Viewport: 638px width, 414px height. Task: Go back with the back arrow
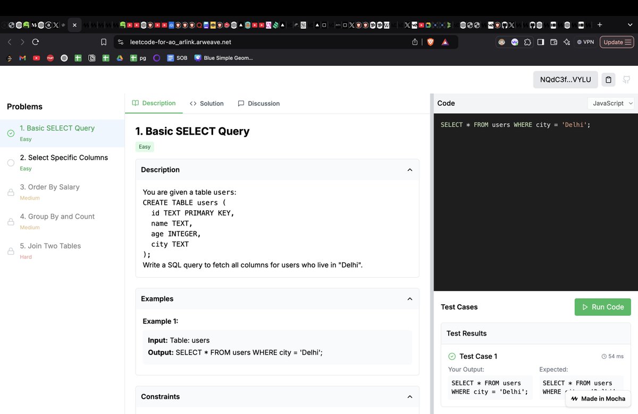click(10, 42)
